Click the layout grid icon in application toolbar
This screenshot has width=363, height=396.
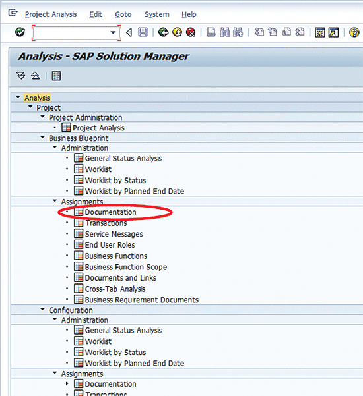[56, 76]
